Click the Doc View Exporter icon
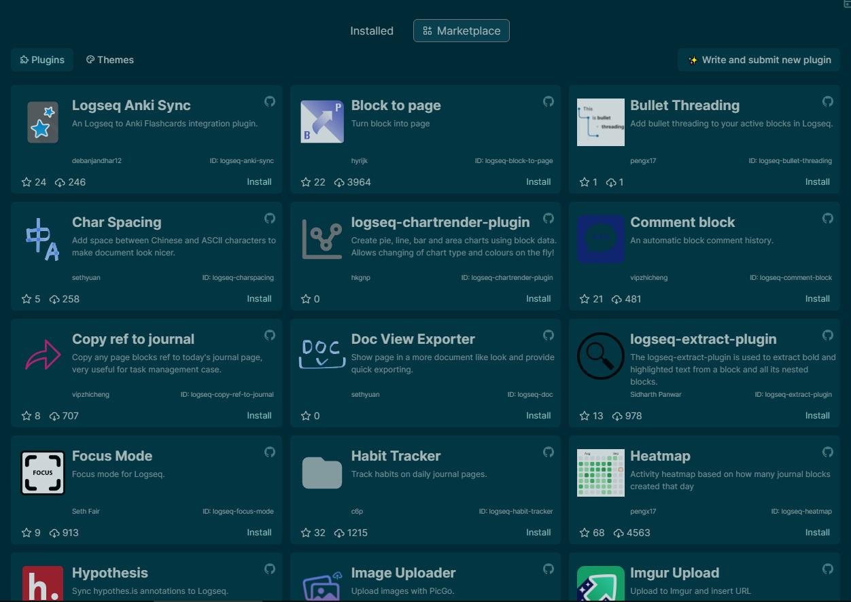The height and width of the screenshot is (602, 851). [x=322, y=355]
